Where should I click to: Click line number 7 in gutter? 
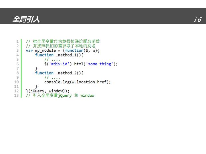point(17,68)
